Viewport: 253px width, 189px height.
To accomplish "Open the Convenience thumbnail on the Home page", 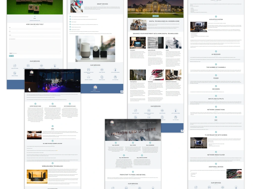I will (x=138, y=43).
